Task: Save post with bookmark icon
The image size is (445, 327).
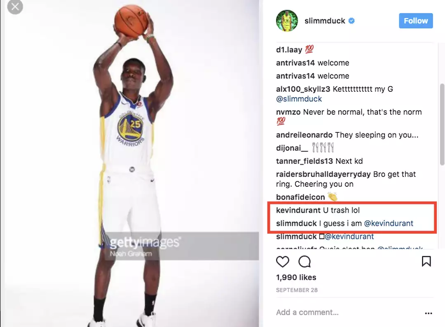Action: [x=426, y=262]
